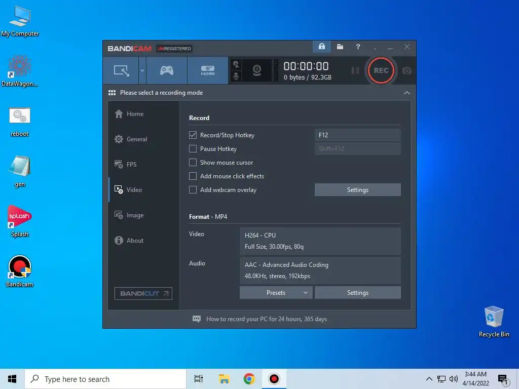Open Task View from taskbar

point(199,379)
